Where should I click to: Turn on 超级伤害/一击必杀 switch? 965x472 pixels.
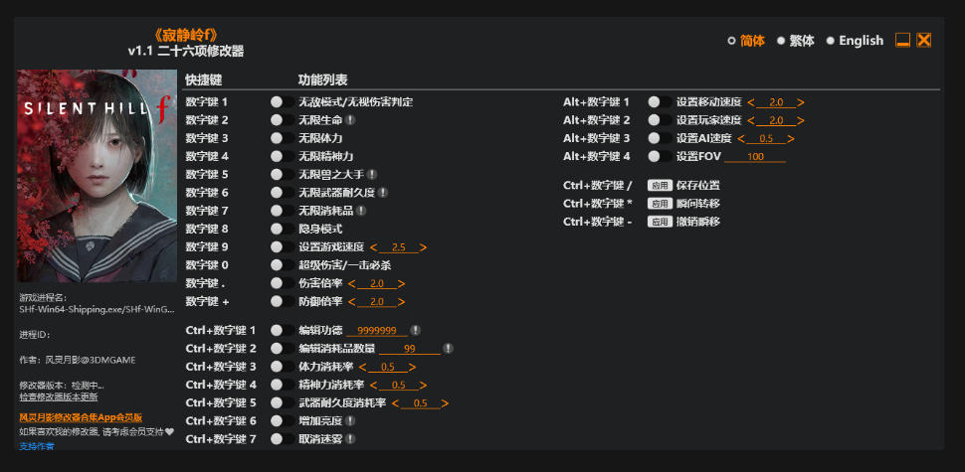pyautogui.click(x=282, y=265)
